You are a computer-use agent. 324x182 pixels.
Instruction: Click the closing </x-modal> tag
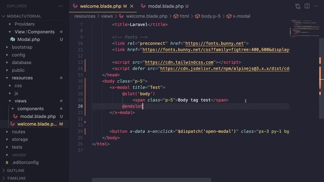[123, 113]
